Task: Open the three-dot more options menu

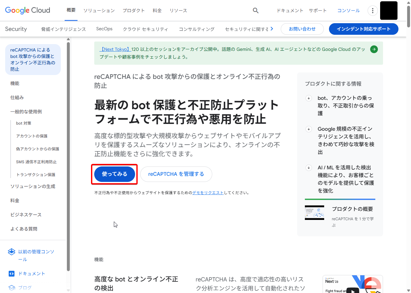Action: coord(372,11)
